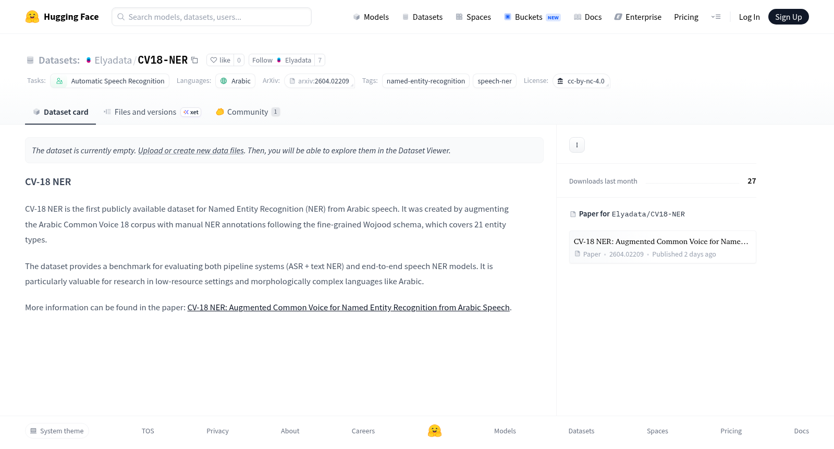Open TOS link in footer

click(148, 431)
